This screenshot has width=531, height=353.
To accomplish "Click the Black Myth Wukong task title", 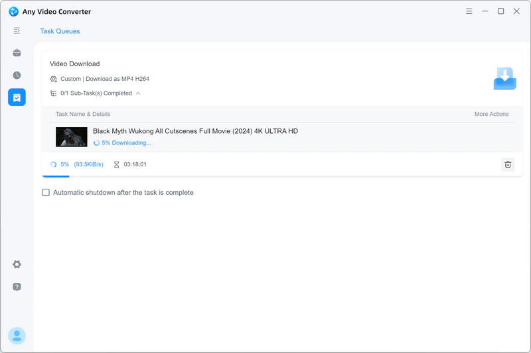I will tap(195, 131).
